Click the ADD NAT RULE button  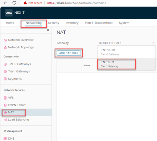pos(69,53)
